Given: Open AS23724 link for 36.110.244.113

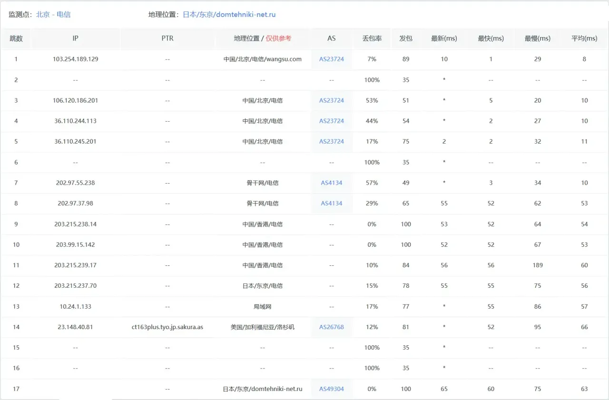Looking at the screenshot, I should coord(332,121).
